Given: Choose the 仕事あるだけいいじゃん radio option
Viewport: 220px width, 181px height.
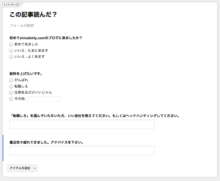Looking at the screenshot, I should (x=11, y=93).
